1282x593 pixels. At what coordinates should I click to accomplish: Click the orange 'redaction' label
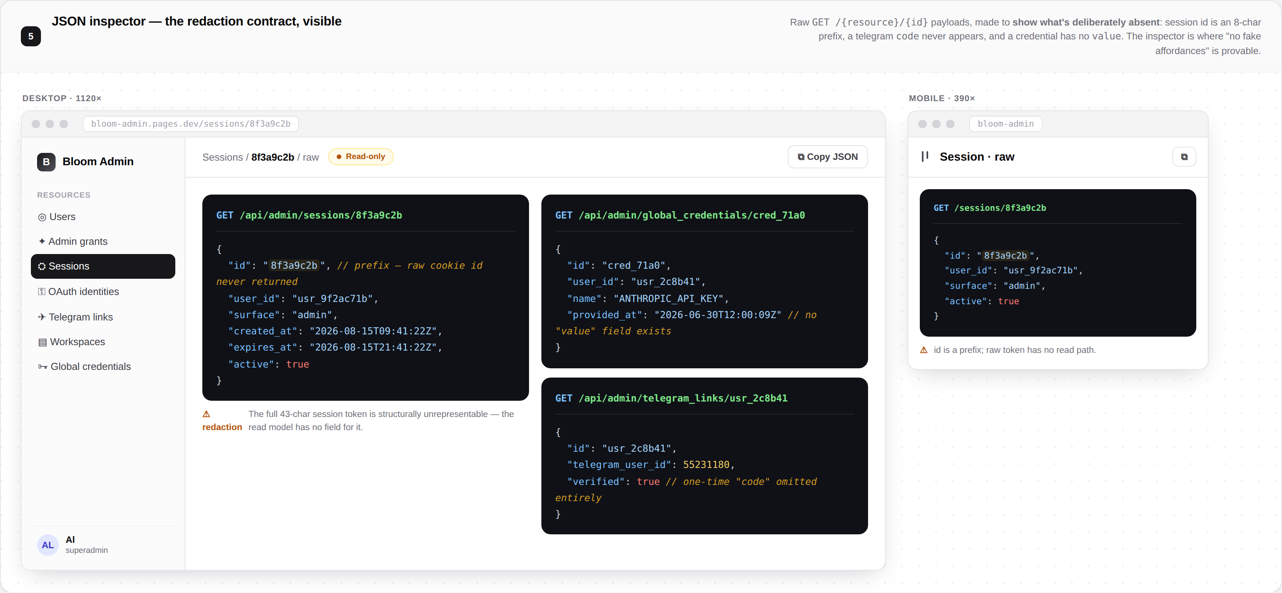[x=222, y=427]
